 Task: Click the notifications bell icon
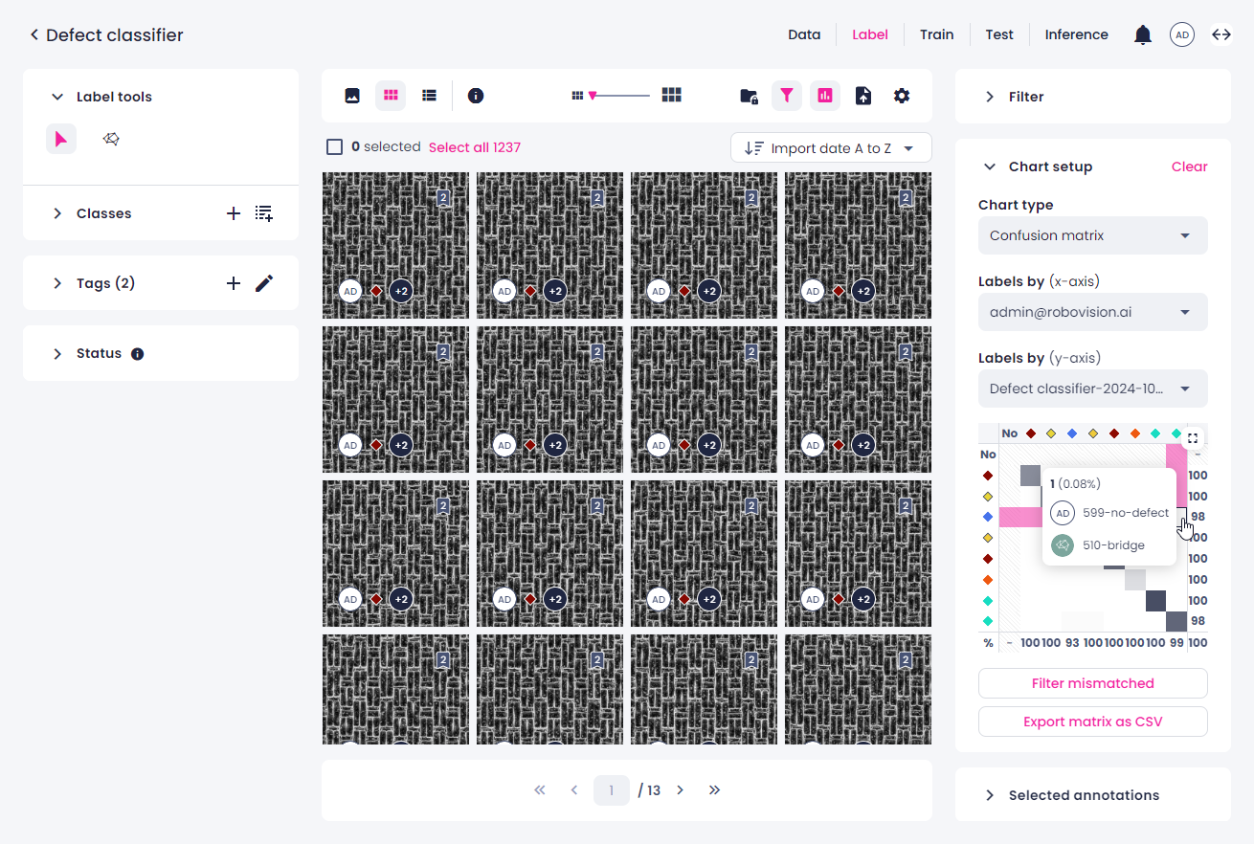pos(1143,35)
